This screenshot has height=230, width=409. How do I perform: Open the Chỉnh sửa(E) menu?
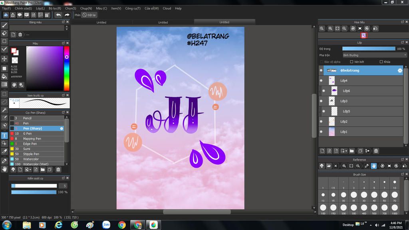23,8
